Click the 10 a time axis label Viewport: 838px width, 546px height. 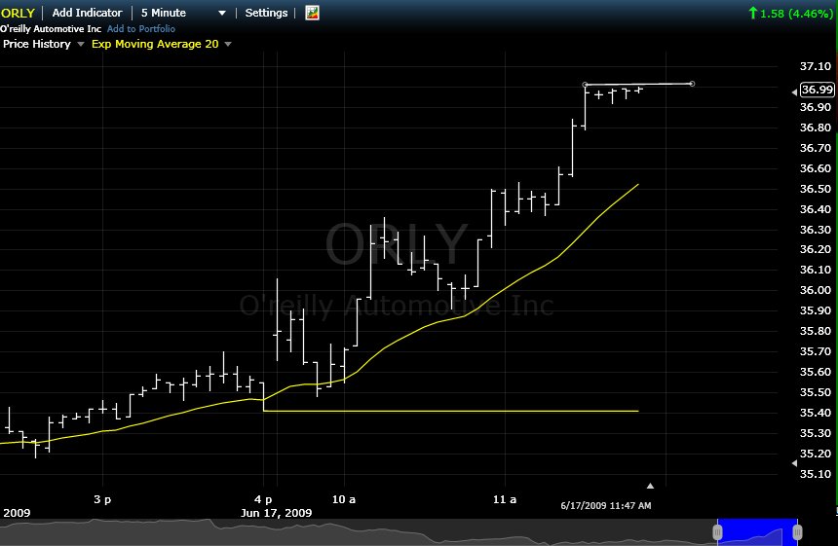344,499
